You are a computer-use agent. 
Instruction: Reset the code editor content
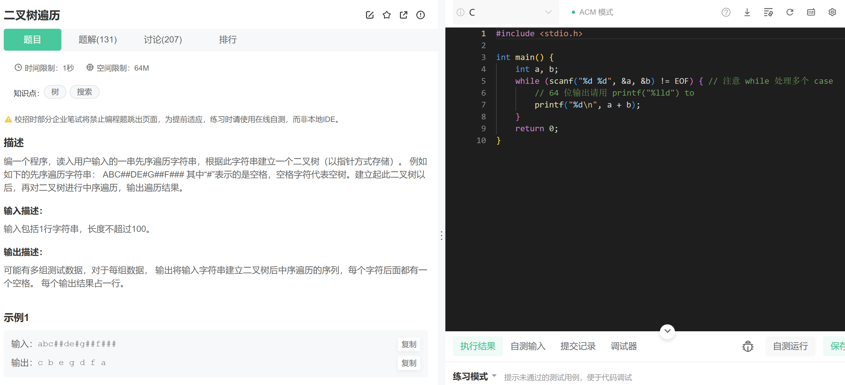pyautogui.click(x=790, y=12)
